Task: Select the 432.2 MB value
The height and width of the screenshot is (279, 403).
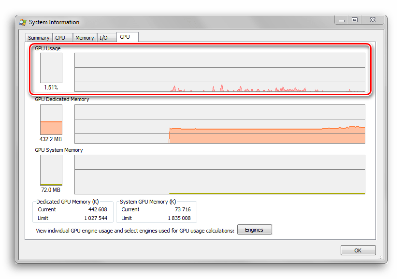Action: [x=51, y=139]
